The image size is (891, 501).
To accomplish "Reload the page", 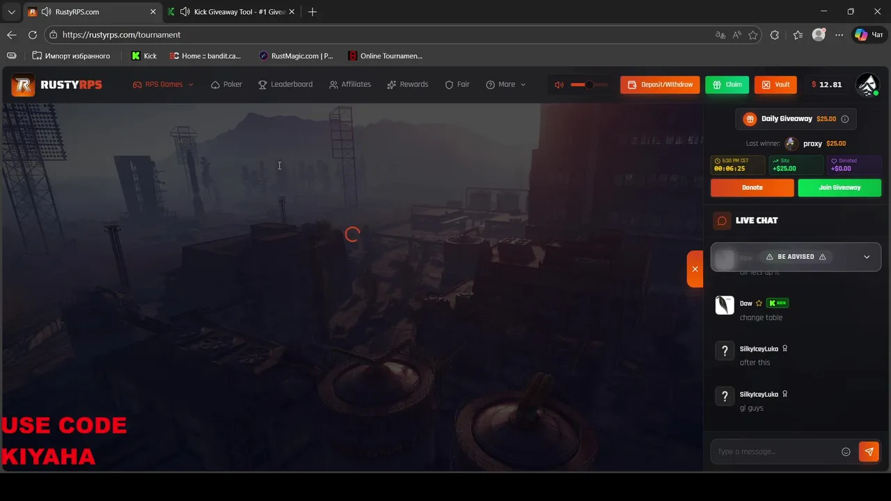I will click(32, 35).
